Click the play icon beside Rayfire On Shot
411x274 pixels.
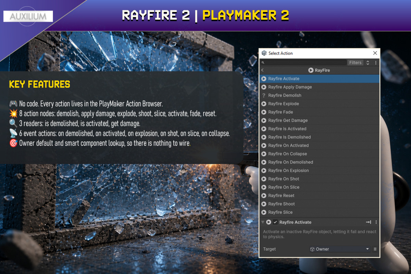[x=264, y=179]
